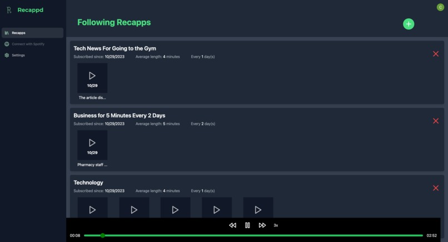The width and height of the screenshot is (448, 242).
Task: Click the 00:08 elapsed time label
Action: click(75, 235)
